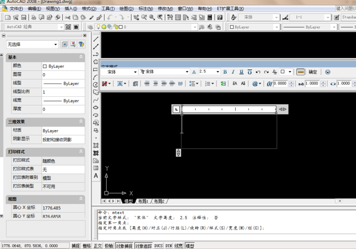Toggle 对象捕捉 object snap in status bar
This screenshot has width=356, height=249.
(x=124, y=246)
